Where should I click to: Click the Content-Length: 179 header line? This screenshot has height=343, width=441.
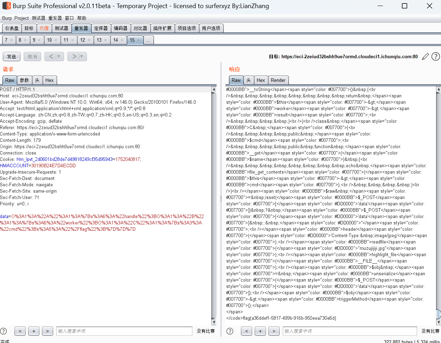coord(20,140)
